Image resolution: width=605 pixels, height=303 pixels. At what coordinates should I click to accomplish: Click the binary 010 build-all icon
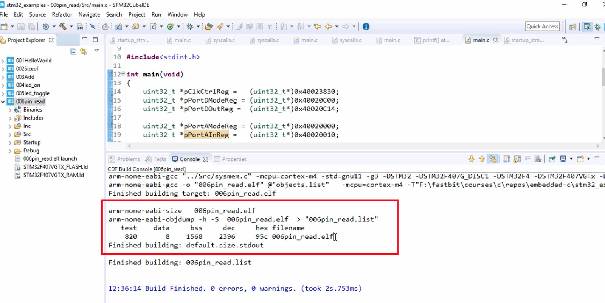pyautogui.click(x=80, y=26)
